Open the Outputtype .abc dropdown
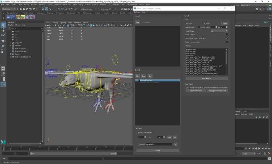 (x=219, y=31)
